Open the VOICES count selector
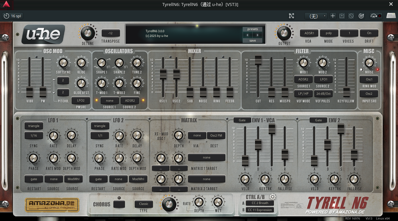 click(349, 33)
